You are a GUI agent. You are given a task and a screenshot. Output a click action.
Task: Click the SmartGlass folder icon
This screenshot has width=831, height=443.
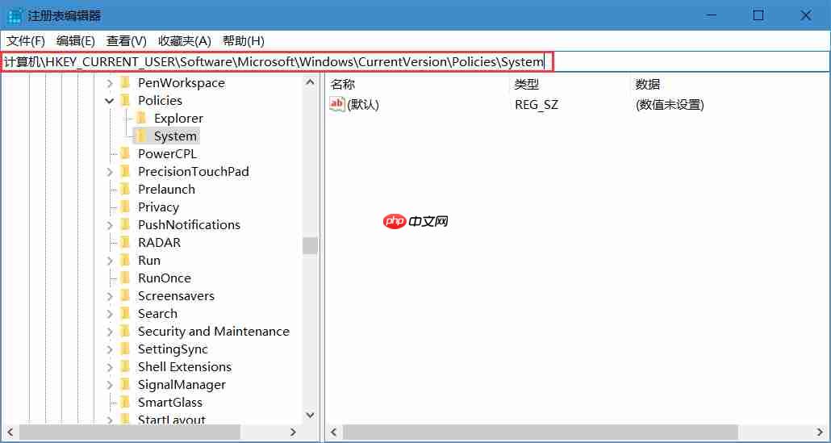(x=125, y=402)
